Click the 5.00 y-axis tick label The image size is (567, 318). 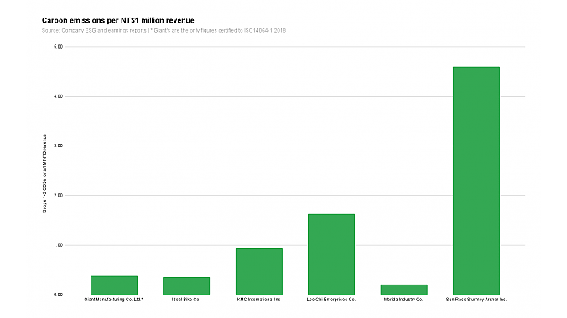pos(58,47)
